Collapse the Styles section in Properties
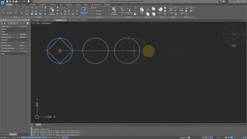The height and width of the screenshot is (139, 247). click(27, 32)
